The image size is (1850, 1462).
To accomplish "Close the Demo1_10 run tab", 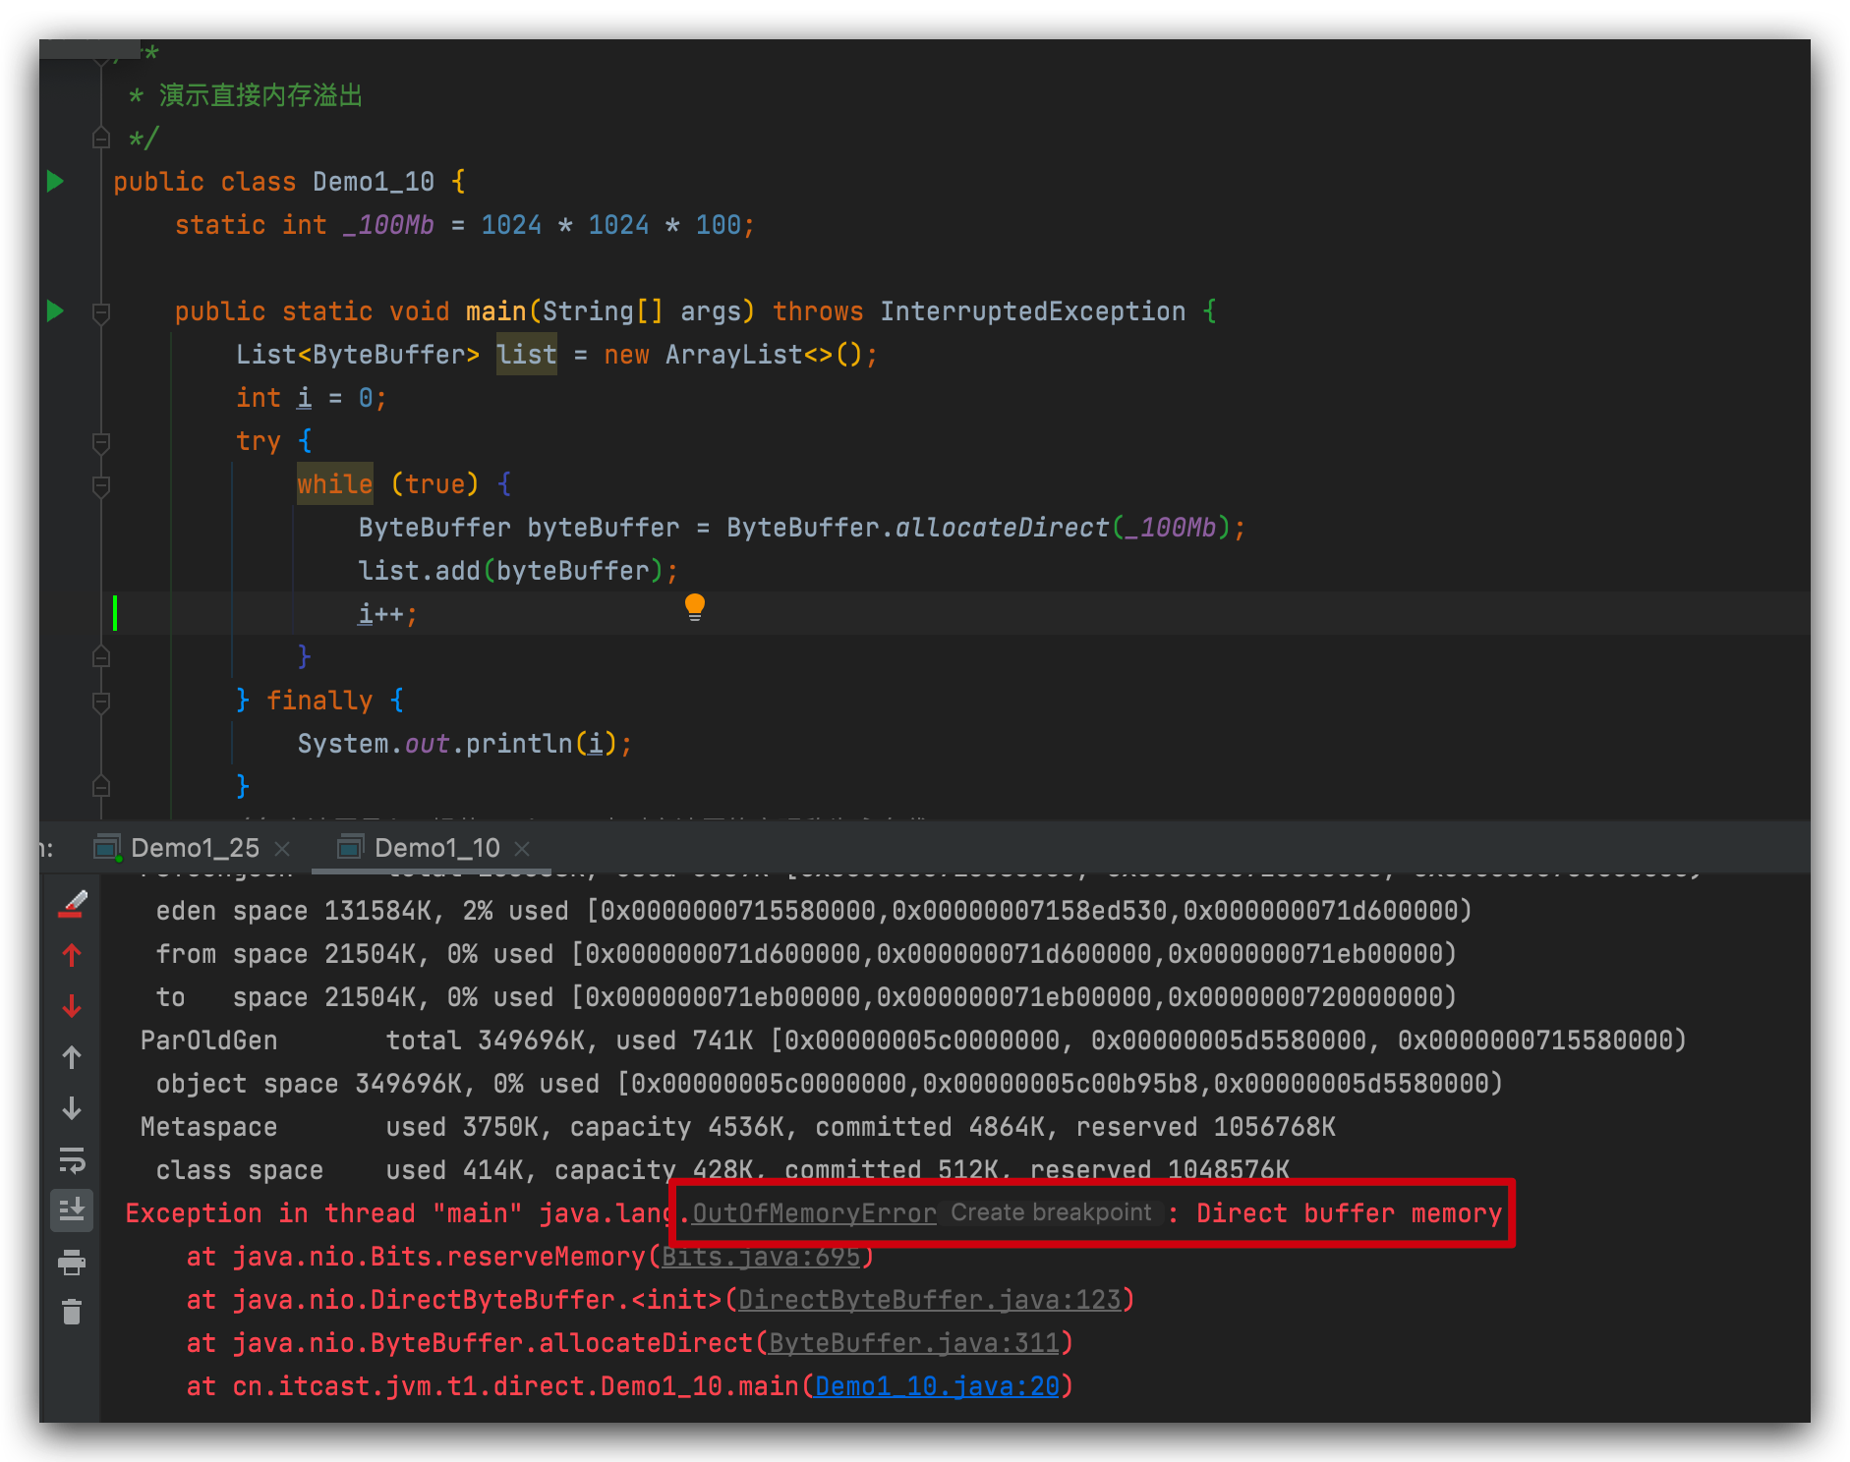I will (523, 848).
